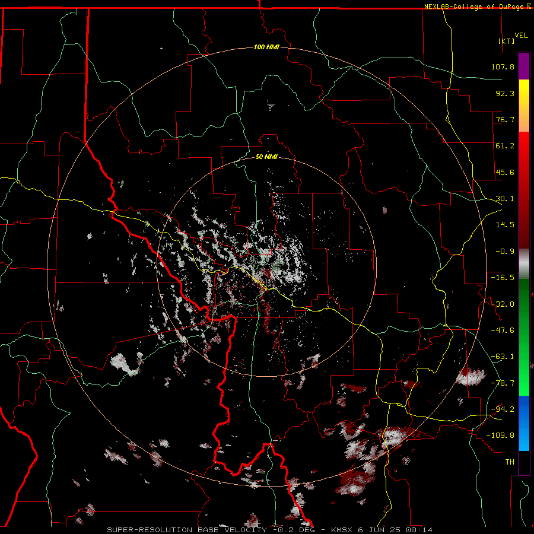Click the -32.0 velocity scale value
This screenshot has width=534, height=534.
point(503,304)
